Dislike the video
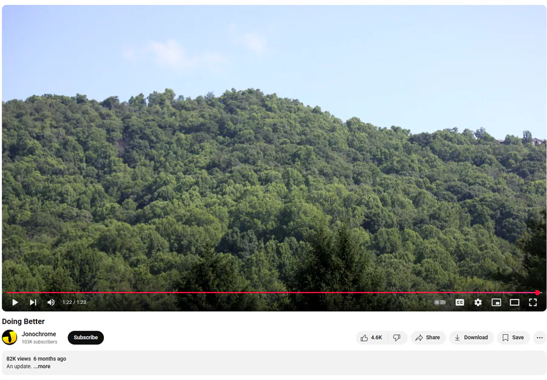This screenshot has width=547, height=380. point(397,337)
